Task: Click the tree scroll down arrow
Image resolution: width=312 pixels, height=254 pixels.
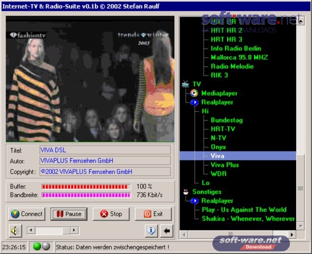Action: (x=300, y=226)
